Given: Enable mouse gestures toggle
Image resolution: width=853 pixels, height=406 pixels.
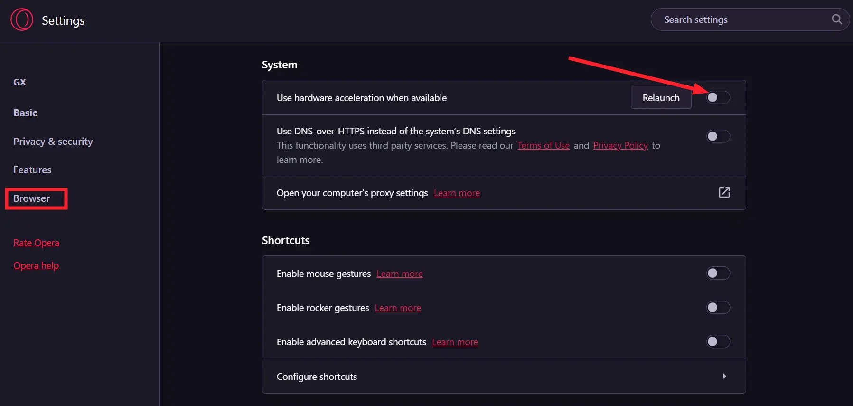Looking at the screenshot, I should pos(718,273).
